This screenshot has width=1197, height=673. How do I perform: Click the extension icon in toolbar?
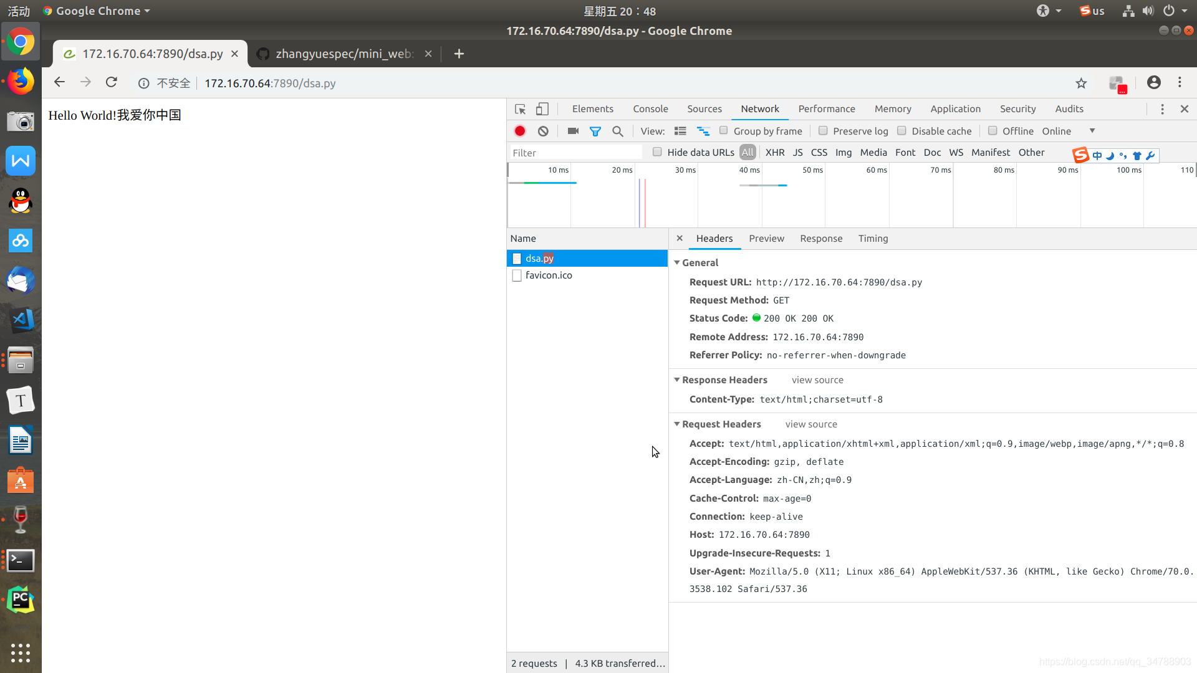pos(1117,84)
